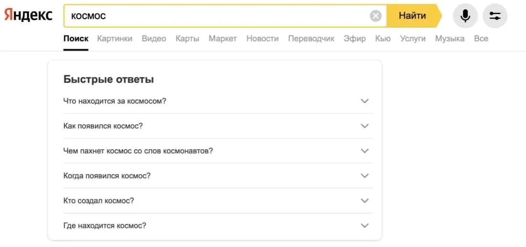
Task: Expand the chevron for Как появился космос
Action: pos(365,126)
